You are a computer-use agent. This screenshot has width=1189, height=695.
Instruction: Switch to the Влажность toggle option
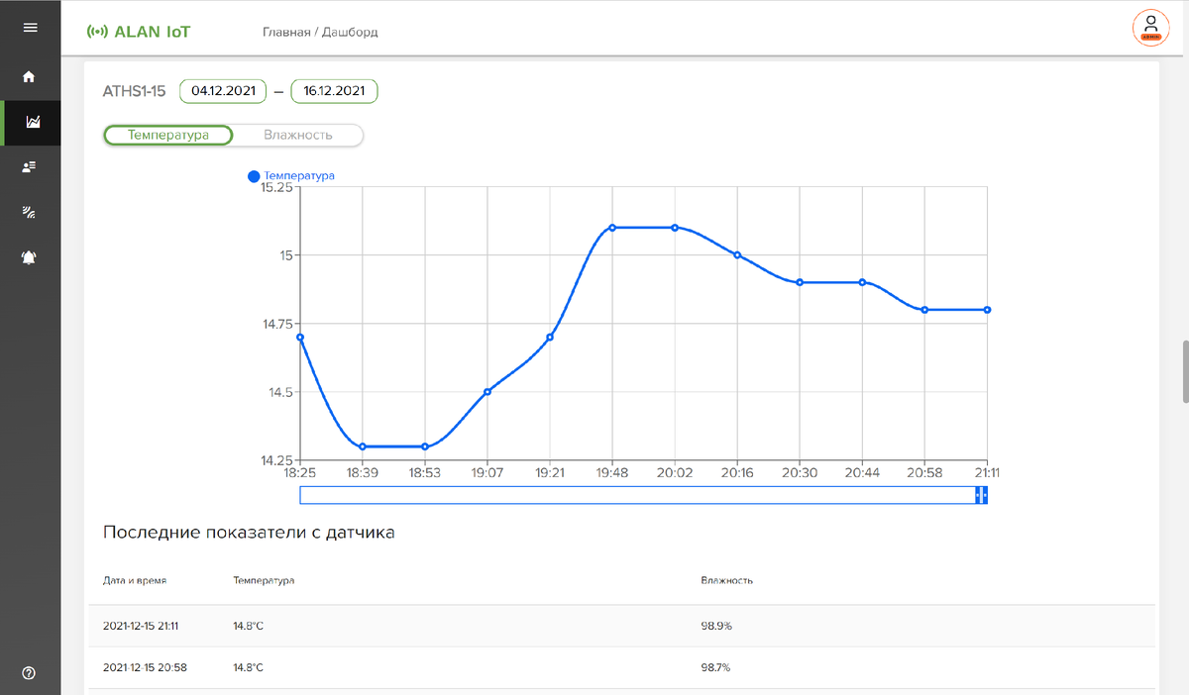click(x=297, y=135)
